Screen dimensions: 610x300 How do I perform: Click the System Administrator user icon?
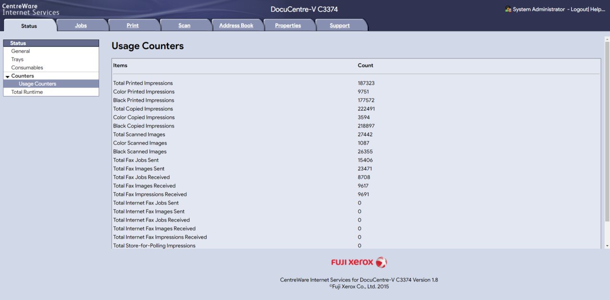click(x=508, y=10)
